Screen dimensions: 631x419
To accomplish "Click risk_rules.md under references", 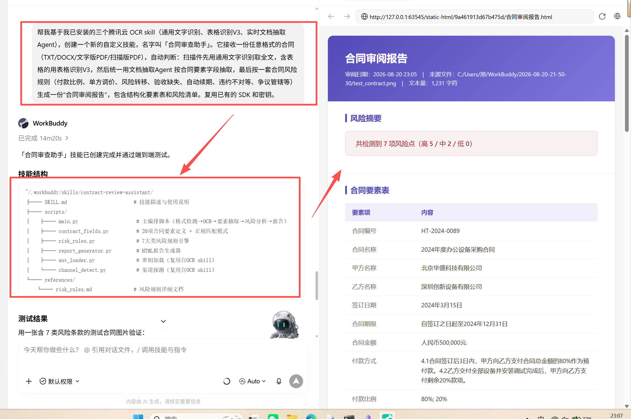I will pyautogui.click(x=74, y=289).
